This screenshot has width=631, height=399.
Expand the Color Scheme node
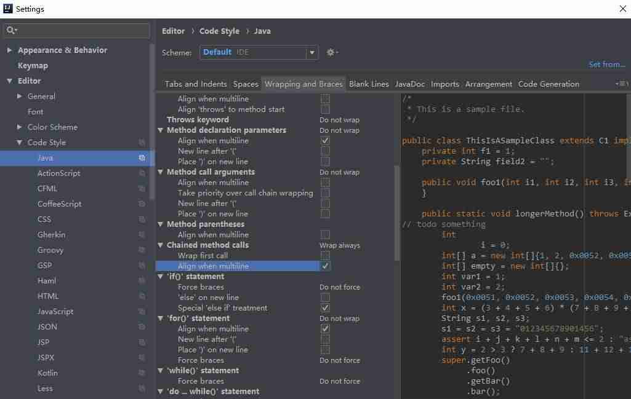19,127
